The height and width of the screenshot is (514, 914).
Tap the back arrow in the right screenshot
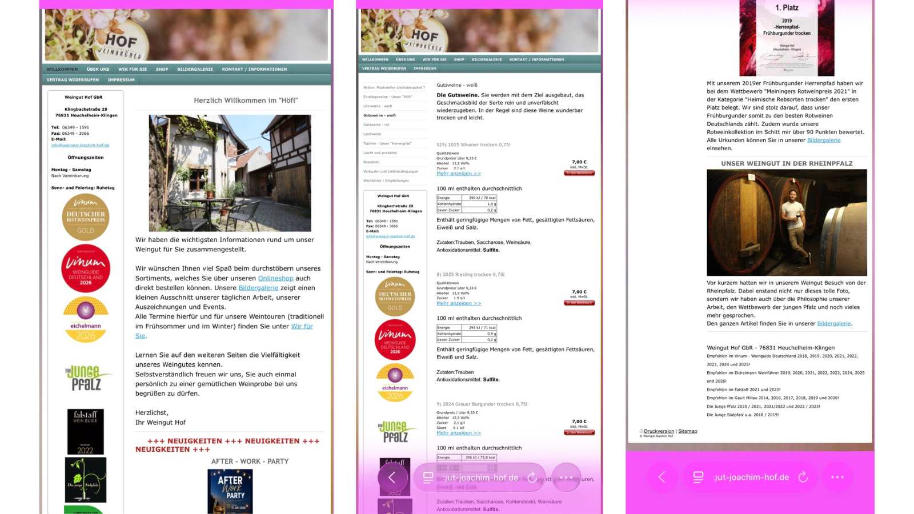click(662, 477)
